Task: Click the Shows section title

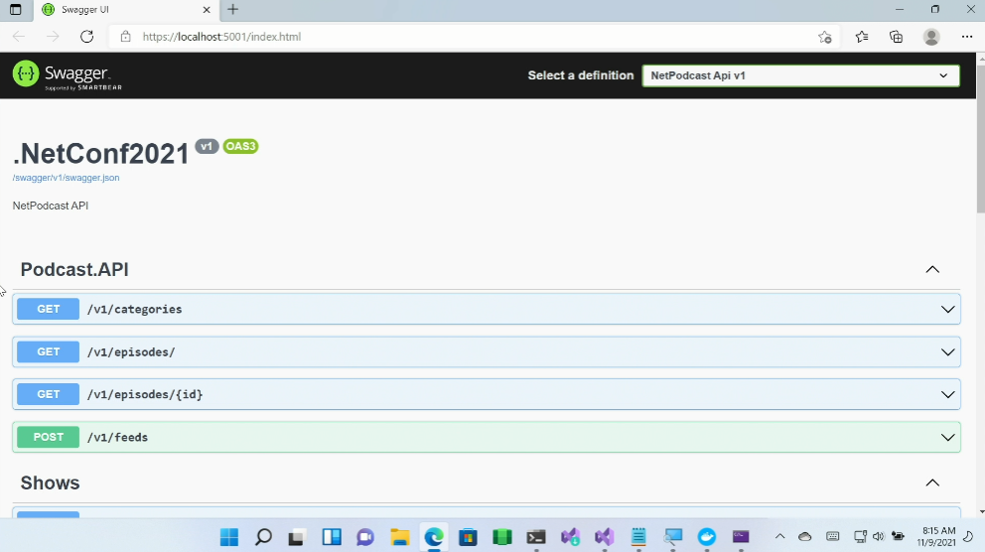Action: [x=51, y=483]
